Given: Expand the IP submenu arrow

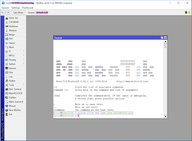Looking at the screenshot, I should click(x=24, y=51).
